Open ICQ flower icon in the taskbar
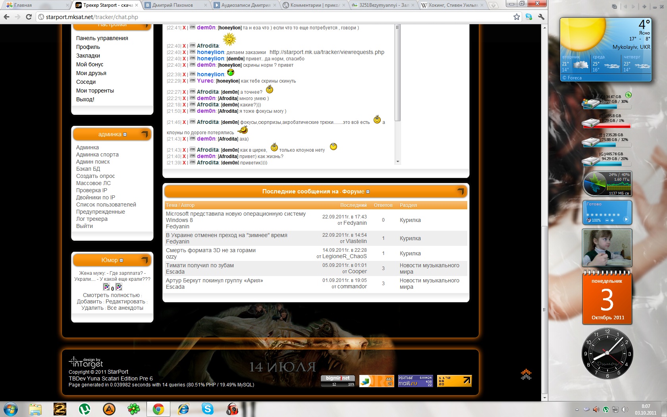Viewport: 667px width, 417px height. click(x=134, y=409)
